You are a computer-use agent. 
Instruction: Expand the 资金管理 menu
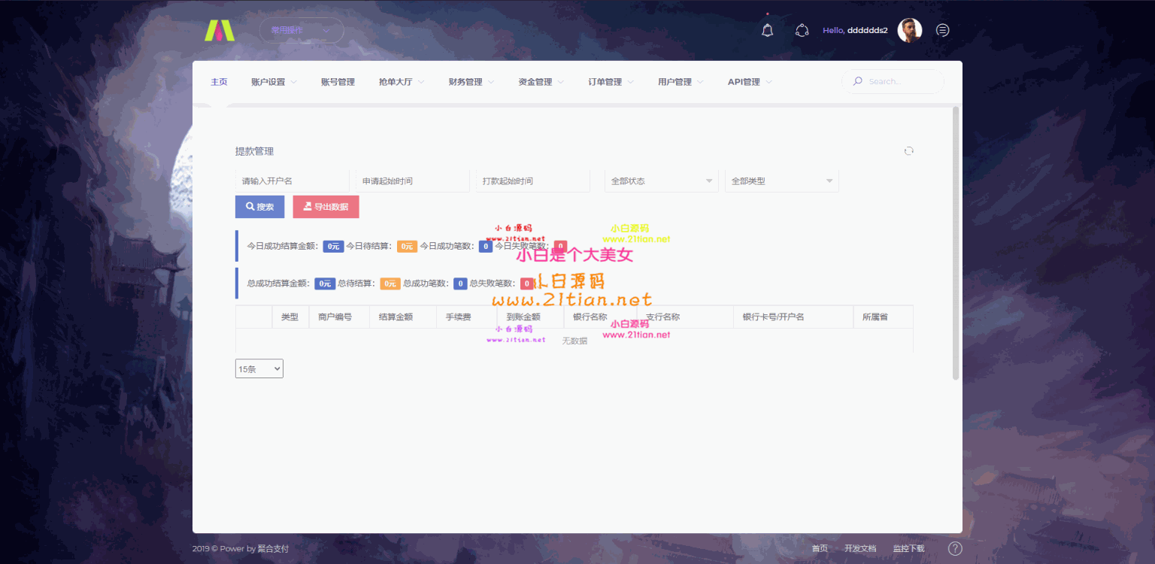point(541,82)
